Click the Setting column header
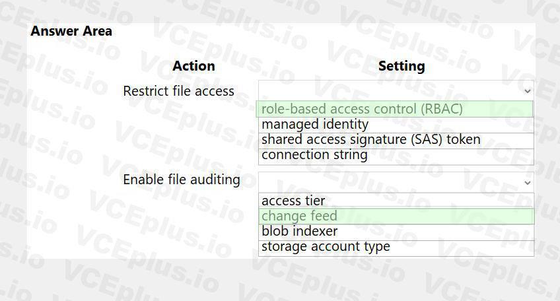The width and height of the screenshot is (560, 301). click(402, 66)
